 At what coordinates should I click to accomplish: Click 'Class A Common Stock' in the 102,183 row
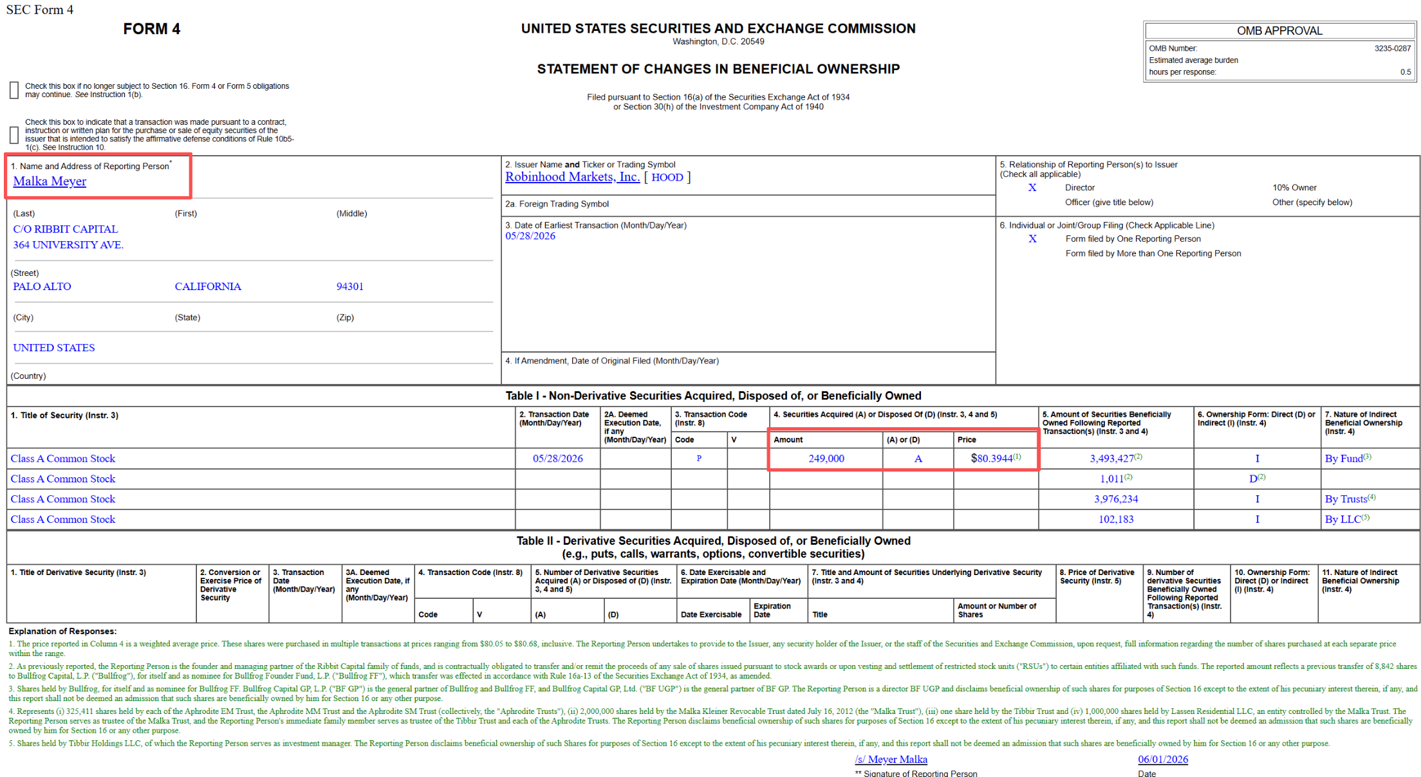[x=63, y=520]
